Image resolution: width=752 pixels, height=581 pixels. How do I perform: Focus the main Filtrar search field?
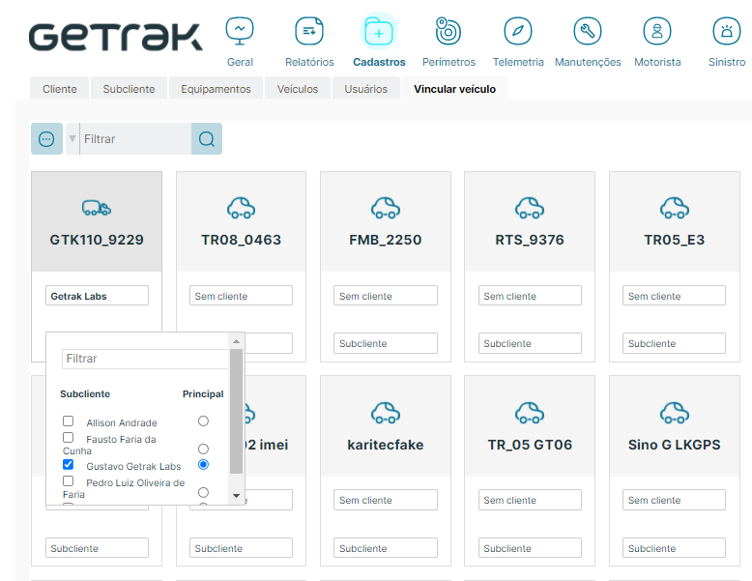point(135,138)
